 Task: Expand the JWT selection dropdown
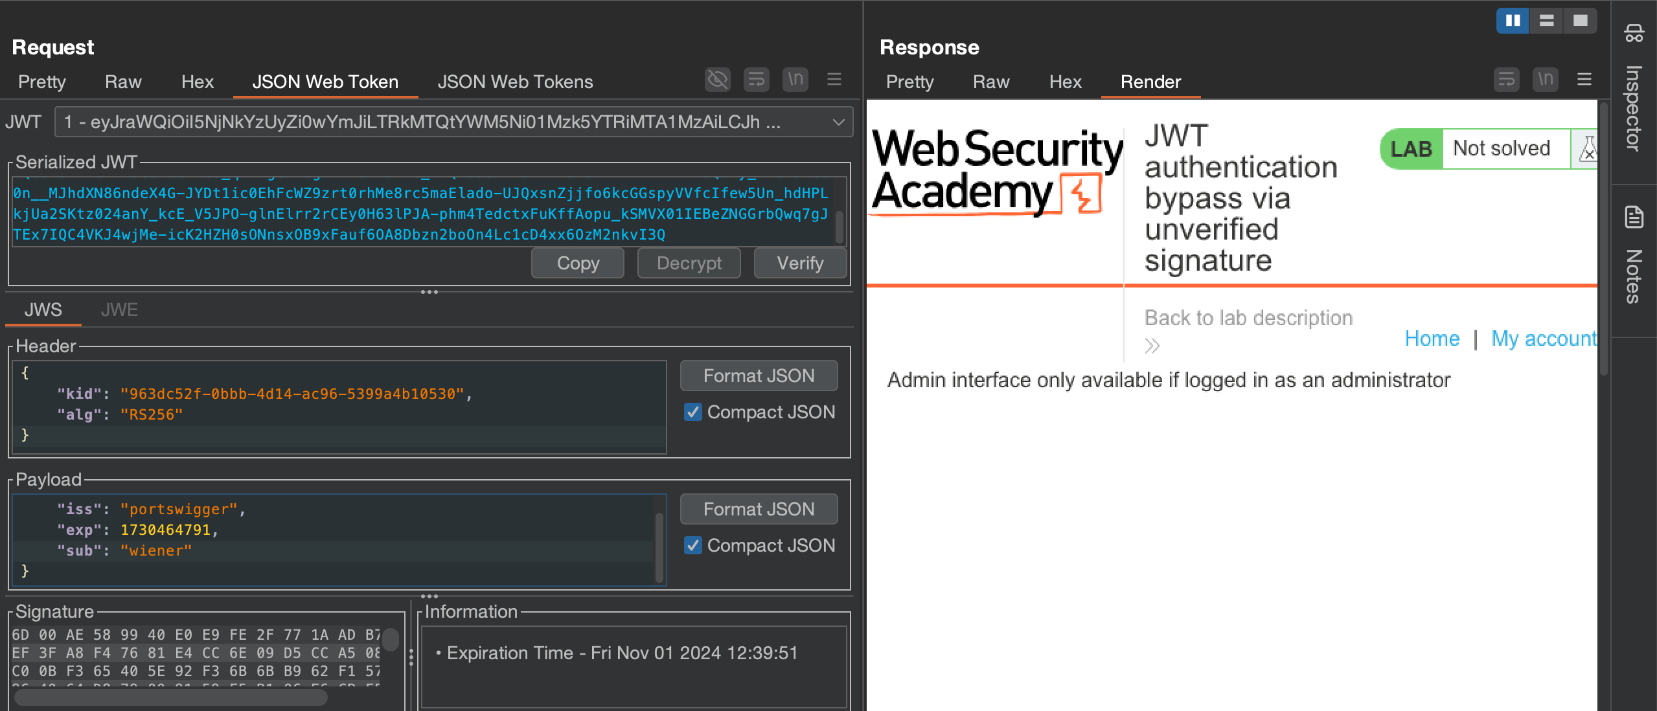tap(838, 122)
